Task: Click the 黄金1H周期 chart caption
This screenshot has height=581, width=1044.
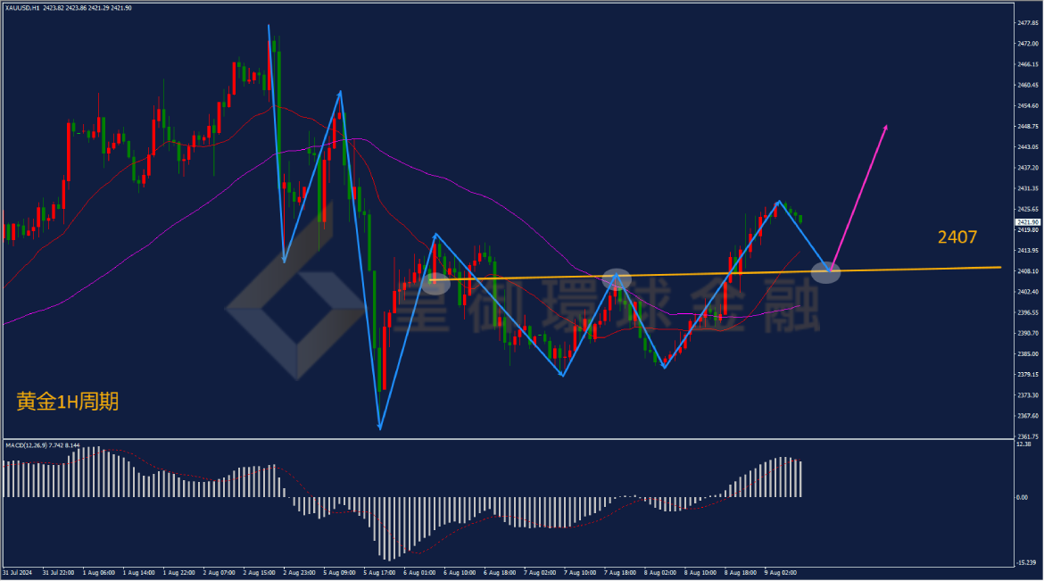Action: click(x=67, y=401)
